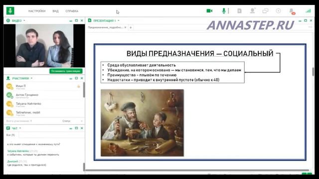Mute the green microphone in the top toolbar

(x=224, y=11)
